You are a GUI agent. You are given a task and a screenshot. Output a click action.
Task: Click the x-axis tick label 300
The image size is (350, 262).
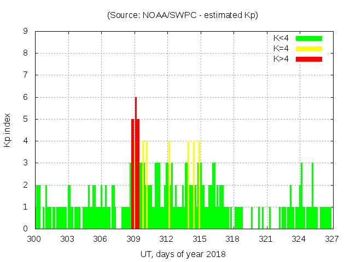coord(34,239)
